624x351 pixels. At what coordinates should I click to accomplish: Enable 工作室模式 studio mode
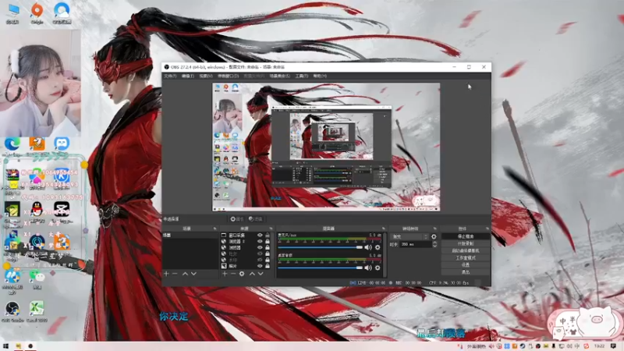click(466, 258)
